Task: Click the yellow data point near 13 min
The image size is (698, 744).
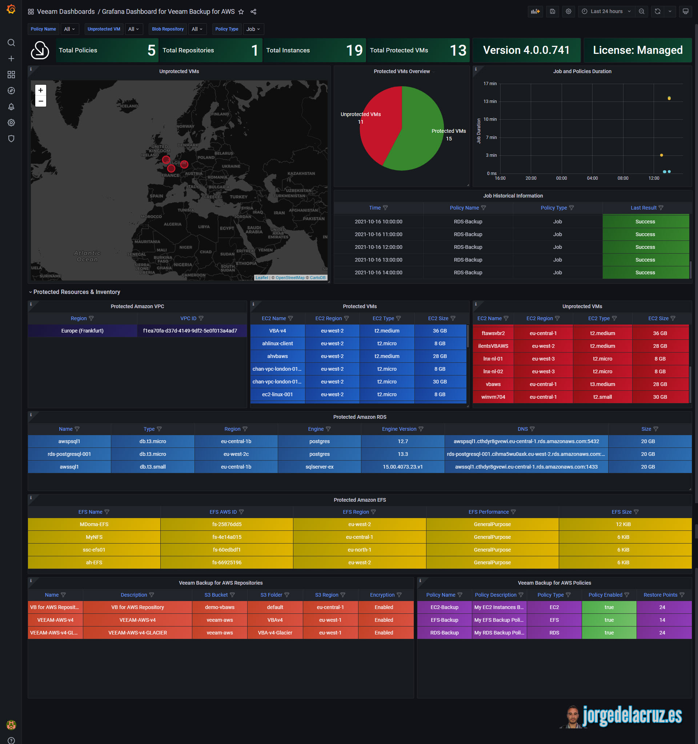Action: coord(669,98)
